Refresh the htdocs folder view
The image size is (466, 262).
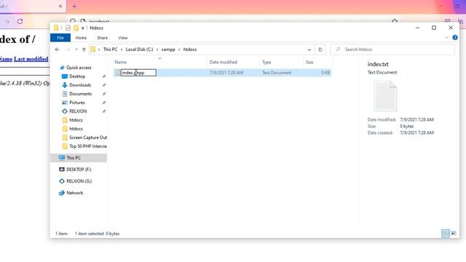(x=320, y=49)
